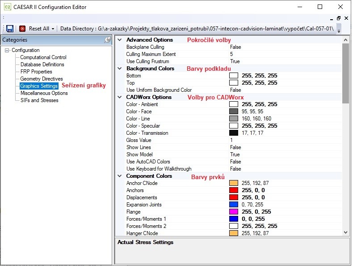Click the Reset All button label
The height and width of the screenshot is (266, 353).
tap(39, 29)
